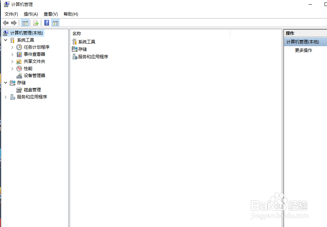This screenshot has height=227, width=327.
Task: Click the 事件查看器 icon in tree
Action: [19, 54]
